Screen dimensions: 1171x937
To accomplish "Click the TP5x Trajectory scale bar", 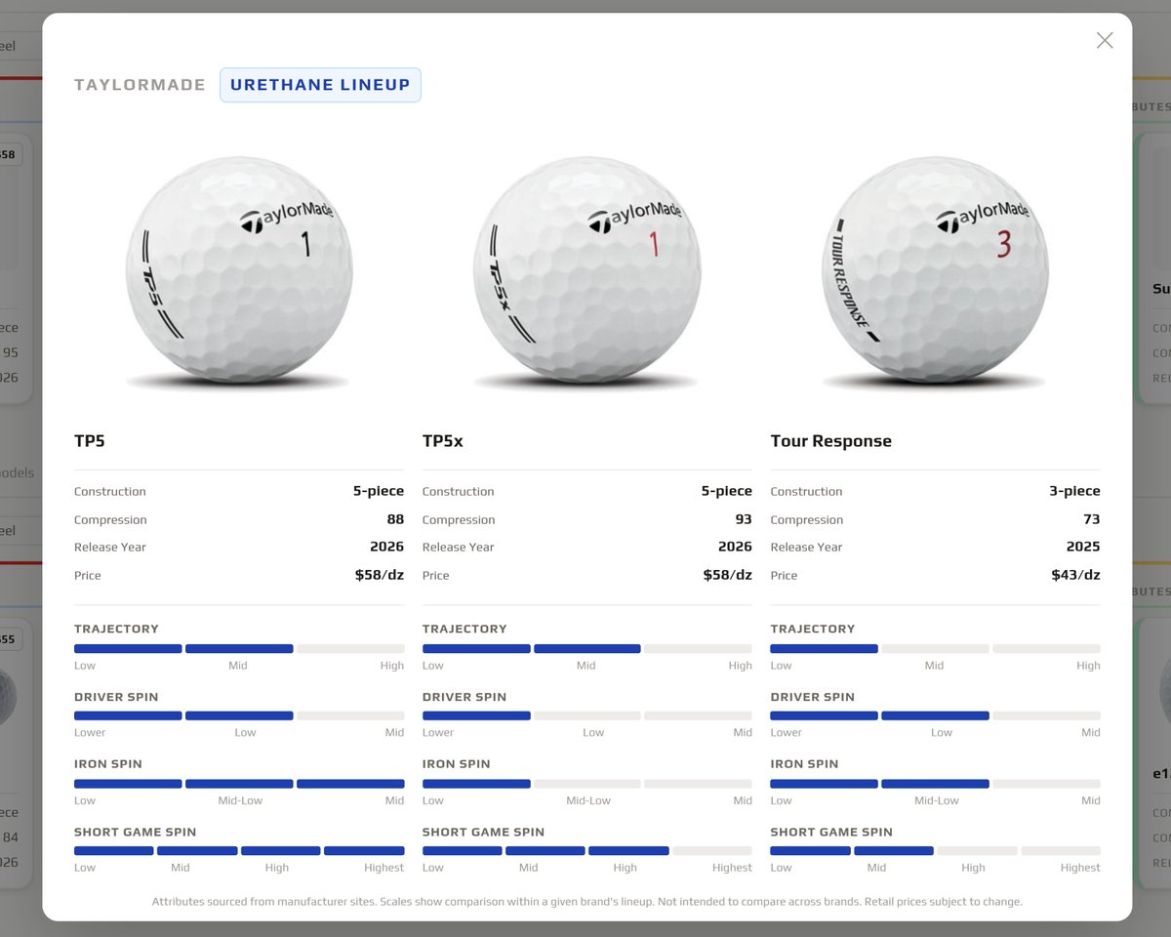I will (587, 648).
